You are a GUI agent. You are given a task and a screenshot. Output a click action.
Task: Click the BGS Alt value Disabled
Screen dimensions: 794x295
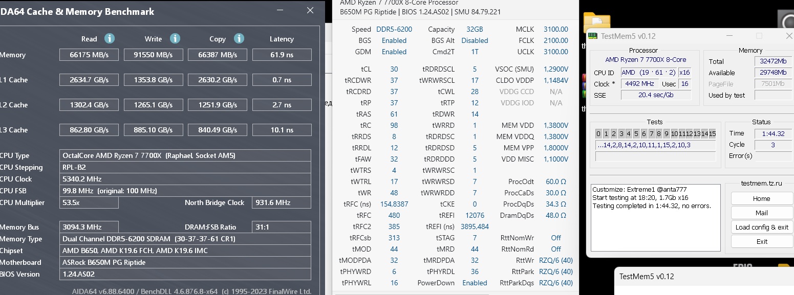[475, 40]
